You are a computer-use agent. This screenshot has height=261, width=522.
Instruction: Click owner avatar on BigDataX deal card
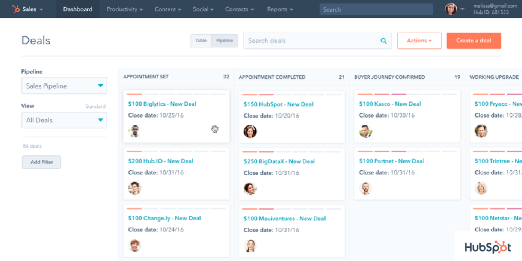click(x=250, y=189)
